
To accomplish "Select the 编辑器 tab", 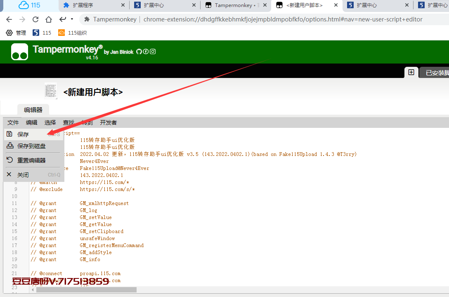I will pos(33,110).
